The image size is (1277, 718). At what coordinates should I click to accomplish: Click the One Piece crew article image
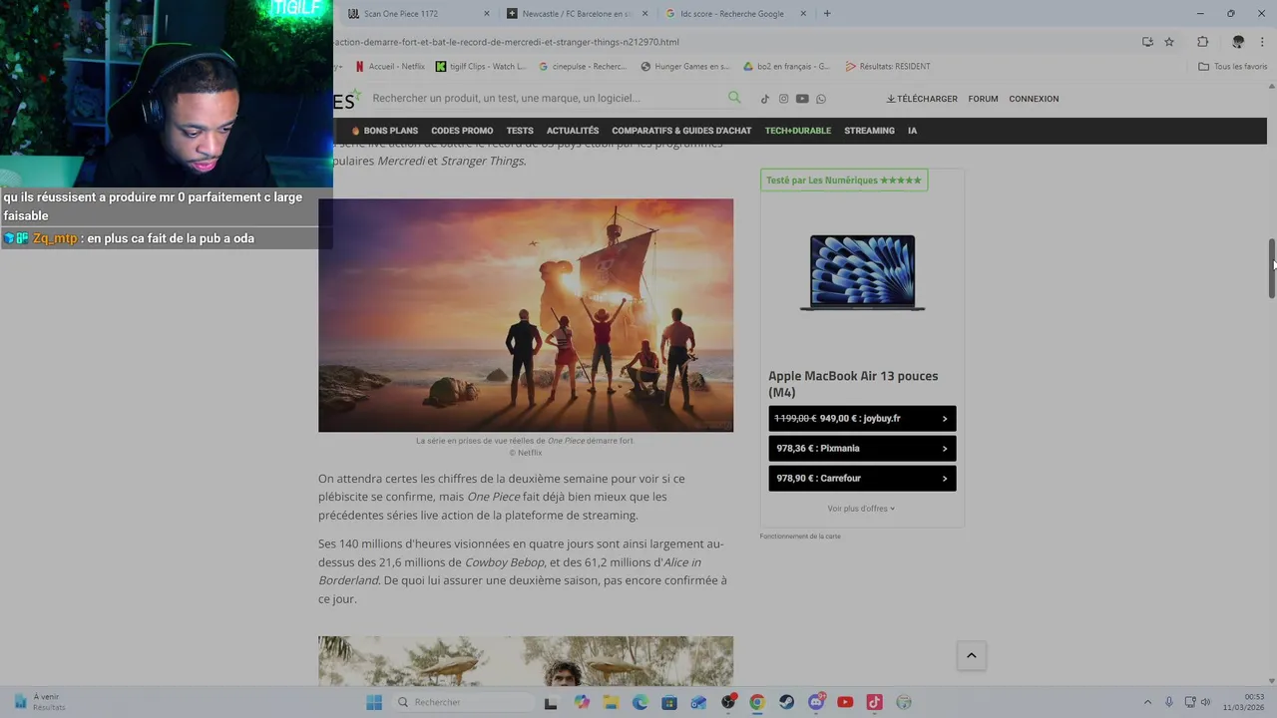(x=526, y=315)
